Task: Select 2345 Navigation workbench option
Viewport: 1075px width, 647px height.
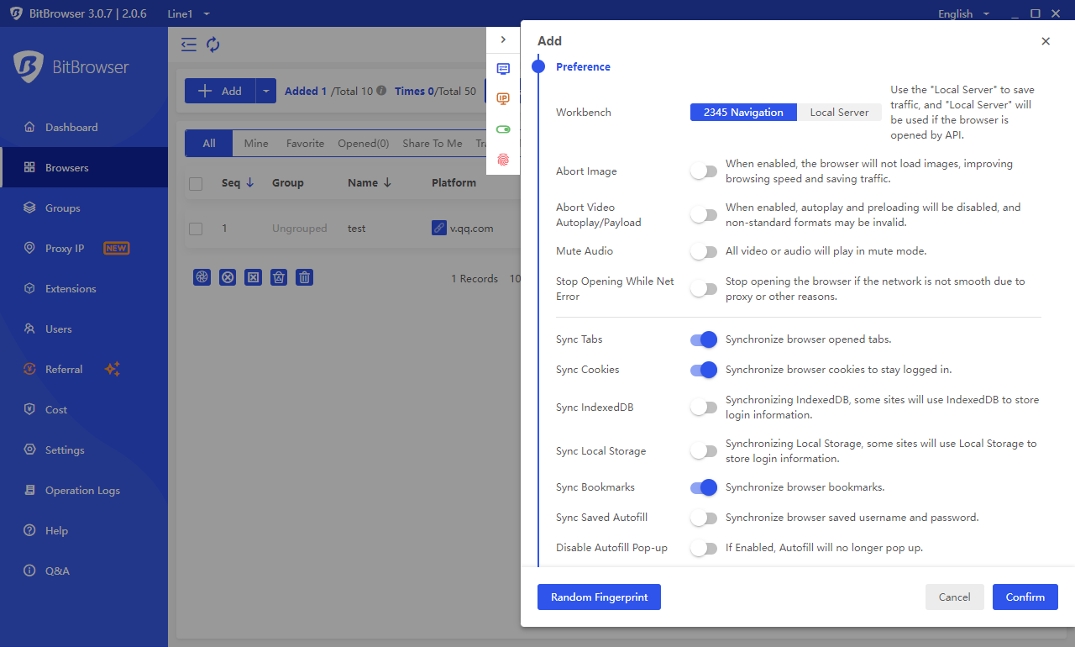Action: (743, 113)
